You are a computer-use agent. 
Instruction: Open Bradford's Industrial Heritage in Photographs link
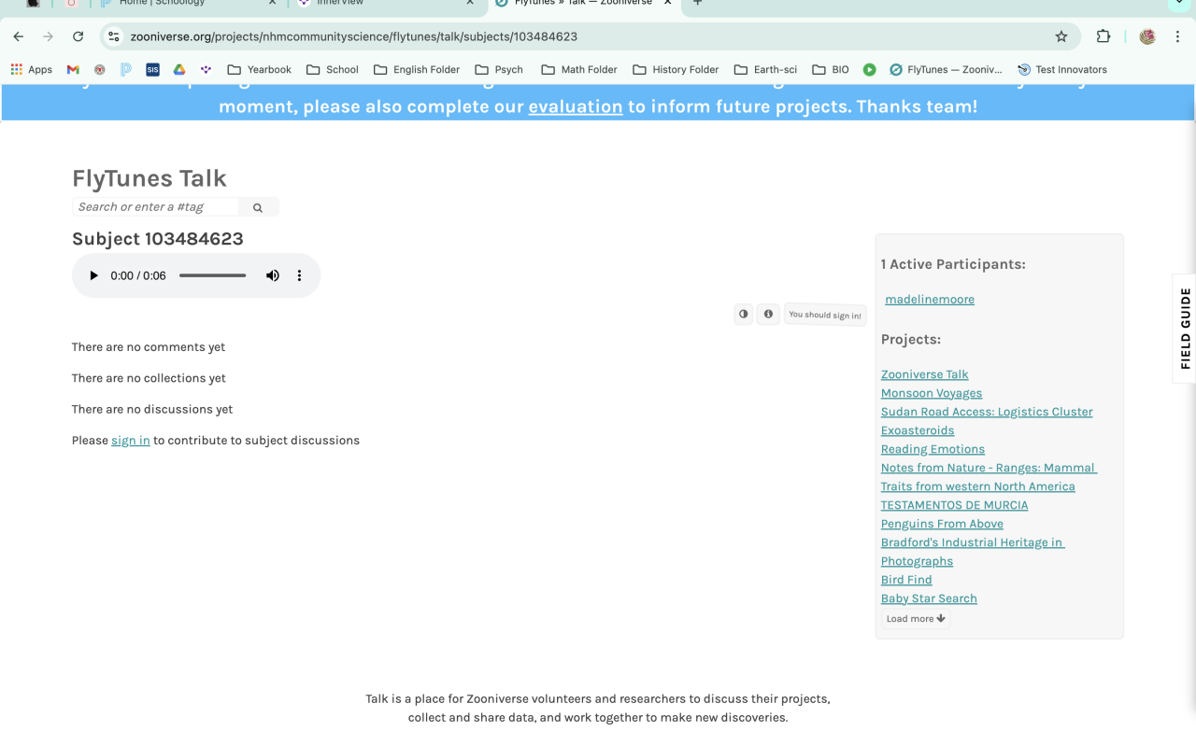973,552
